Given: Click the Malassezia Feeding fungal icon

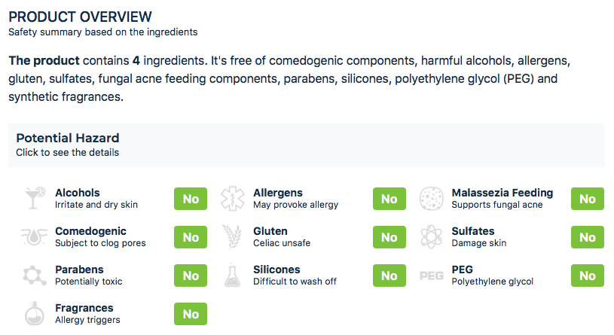Looking at the screenshot, I should pos(431,199).
